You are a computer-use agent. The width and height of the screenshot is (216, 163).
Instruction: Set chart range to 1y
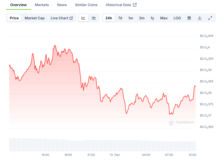click(152, 18)
